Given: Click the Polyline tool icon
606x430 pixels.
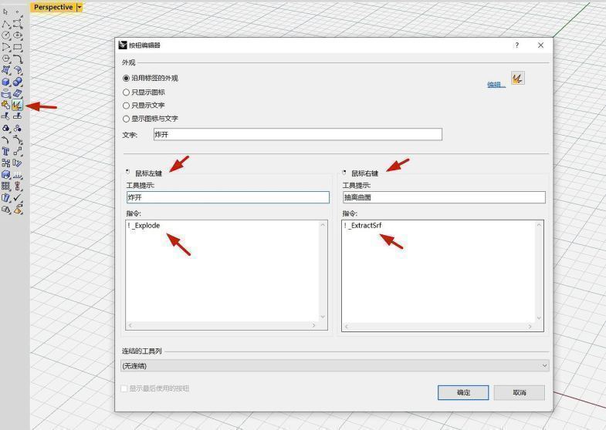Looking at the screenshot, I should point(6,24).
